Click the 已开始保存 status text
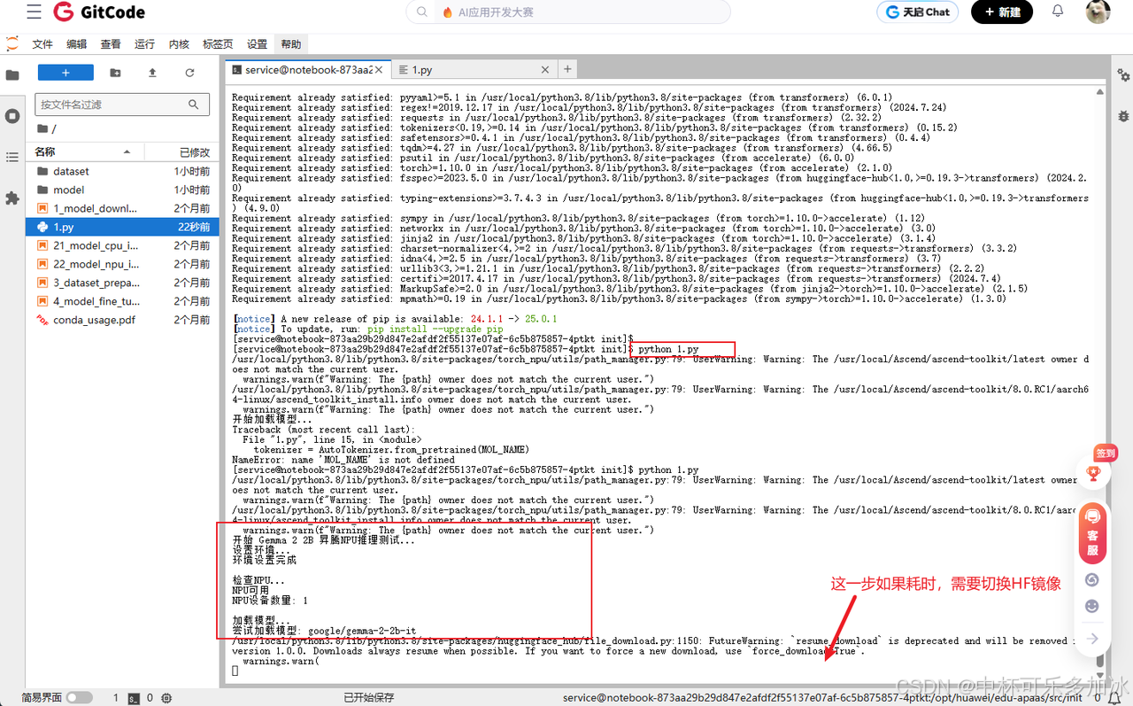 tap(369, 698)
